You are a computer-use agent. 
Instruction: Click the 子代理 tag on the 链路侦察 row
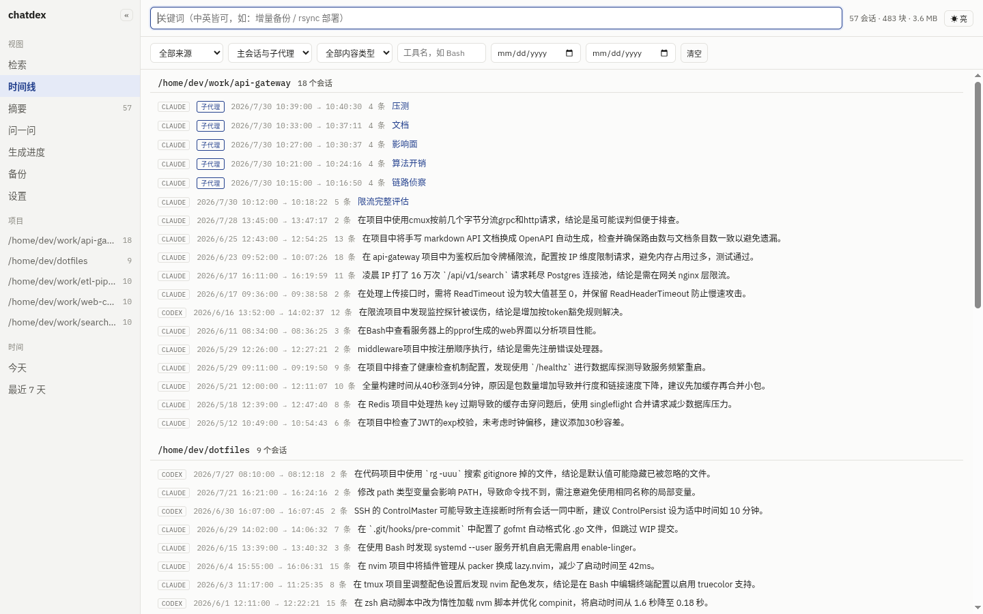click(x=210, y=183)
